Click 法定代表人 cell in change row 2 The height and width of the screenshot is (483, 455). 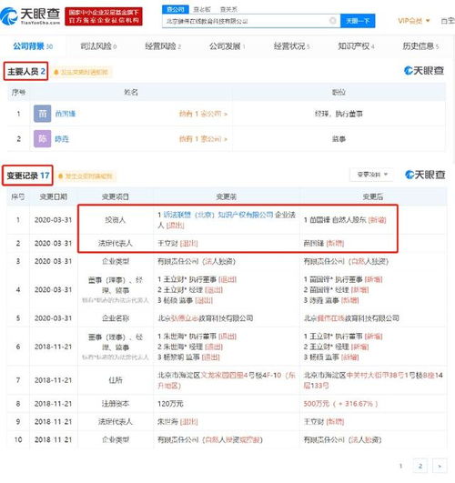(x=116, y=244)
